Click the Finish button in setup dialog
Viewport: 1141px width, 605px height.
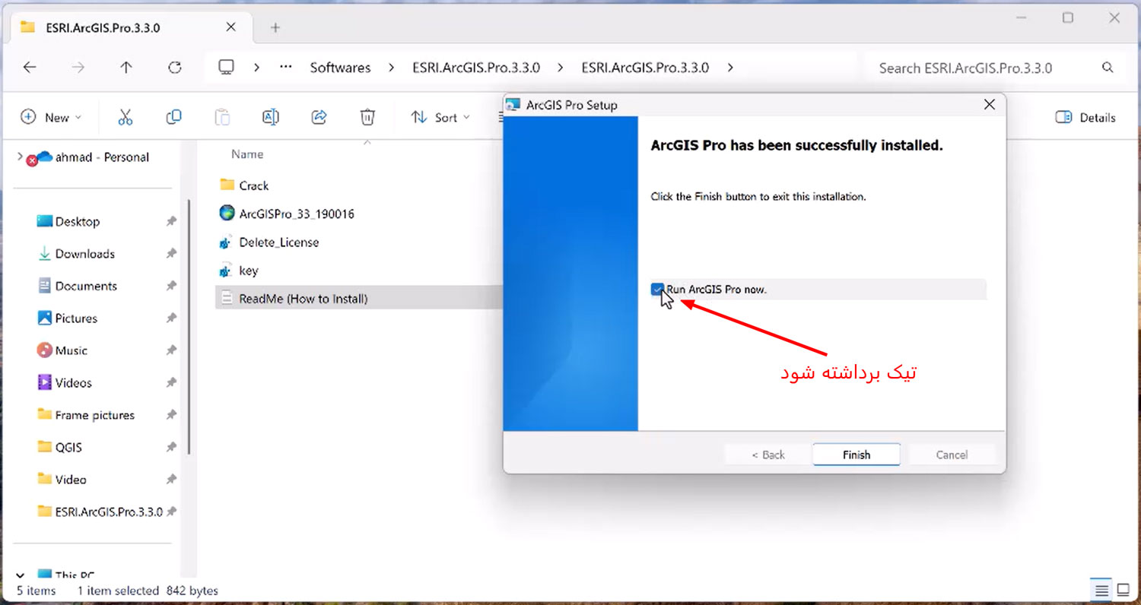pyautogui.click(x=857, y=455)
